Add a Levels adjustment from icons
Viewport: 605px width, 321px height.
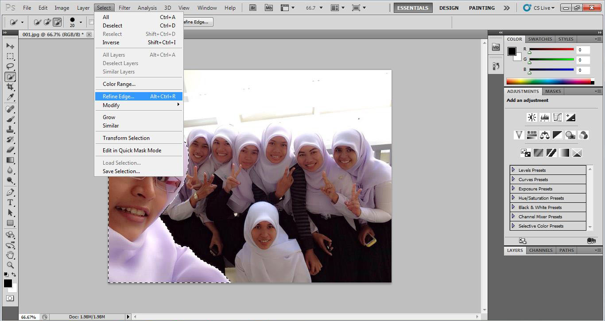(544, 117)
